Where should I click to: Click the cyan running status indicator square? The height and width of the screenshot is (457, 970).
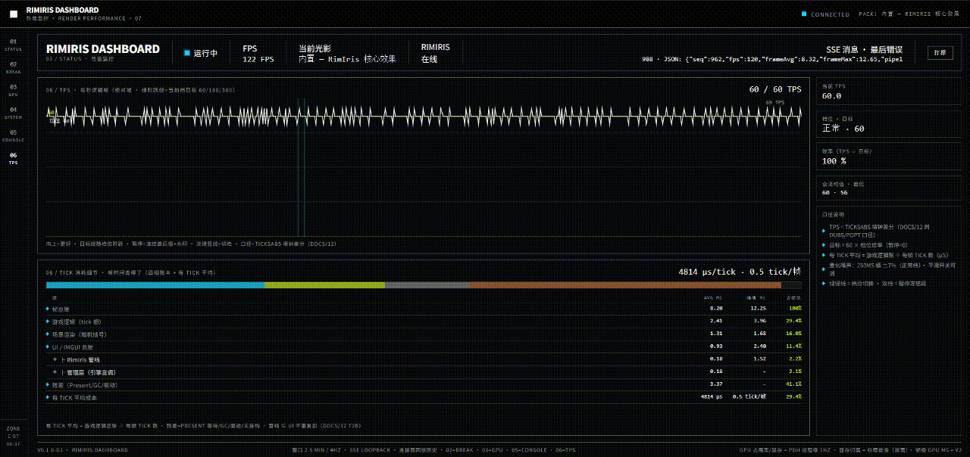(187, 53)
